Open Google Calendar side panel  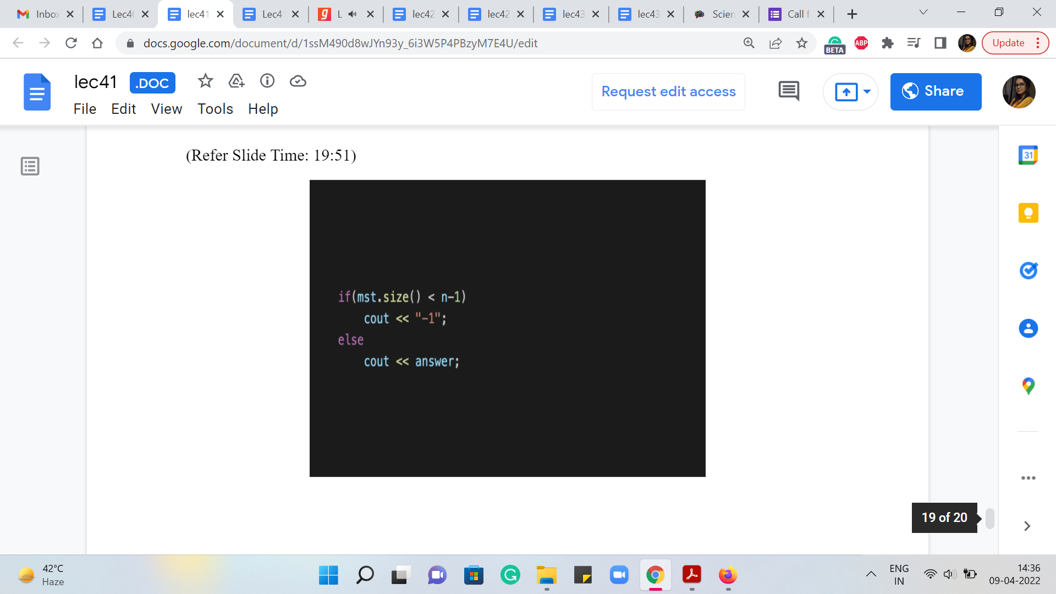(x=1028, y=155)
